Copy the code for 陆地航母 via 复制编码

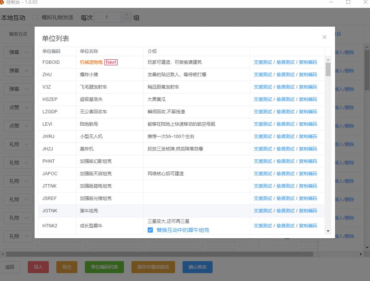(308, 124)
